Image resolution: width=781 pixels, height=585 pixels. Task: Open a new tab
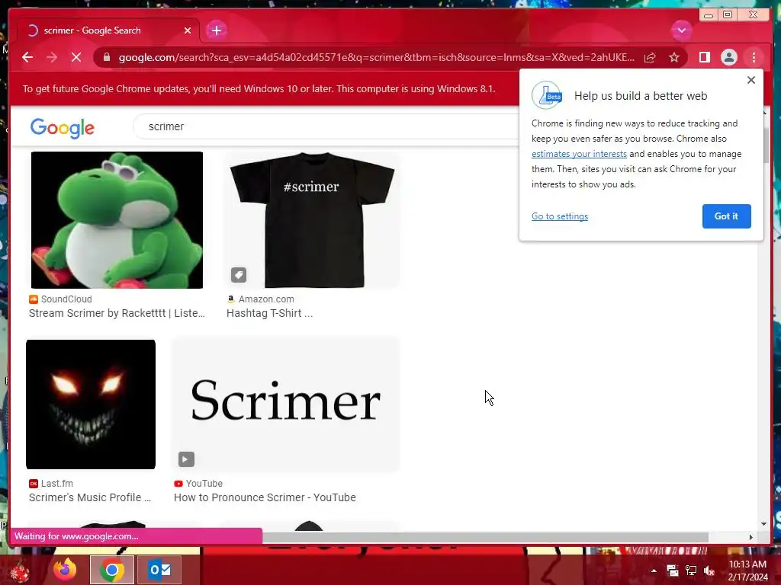[216, 30]
